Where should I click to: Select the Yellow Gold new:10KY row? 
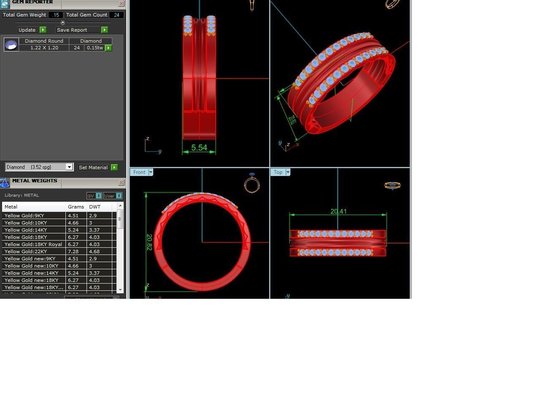tap(60, 266)
